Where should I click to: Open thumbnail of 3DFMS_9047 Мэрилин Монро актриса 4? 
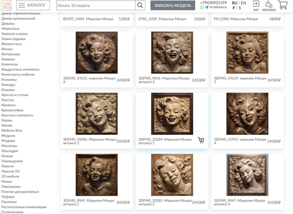tap(247, 175)
